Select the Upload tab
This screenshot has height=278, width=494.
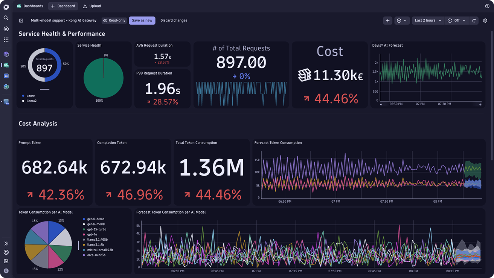click(x=92, y=6)
